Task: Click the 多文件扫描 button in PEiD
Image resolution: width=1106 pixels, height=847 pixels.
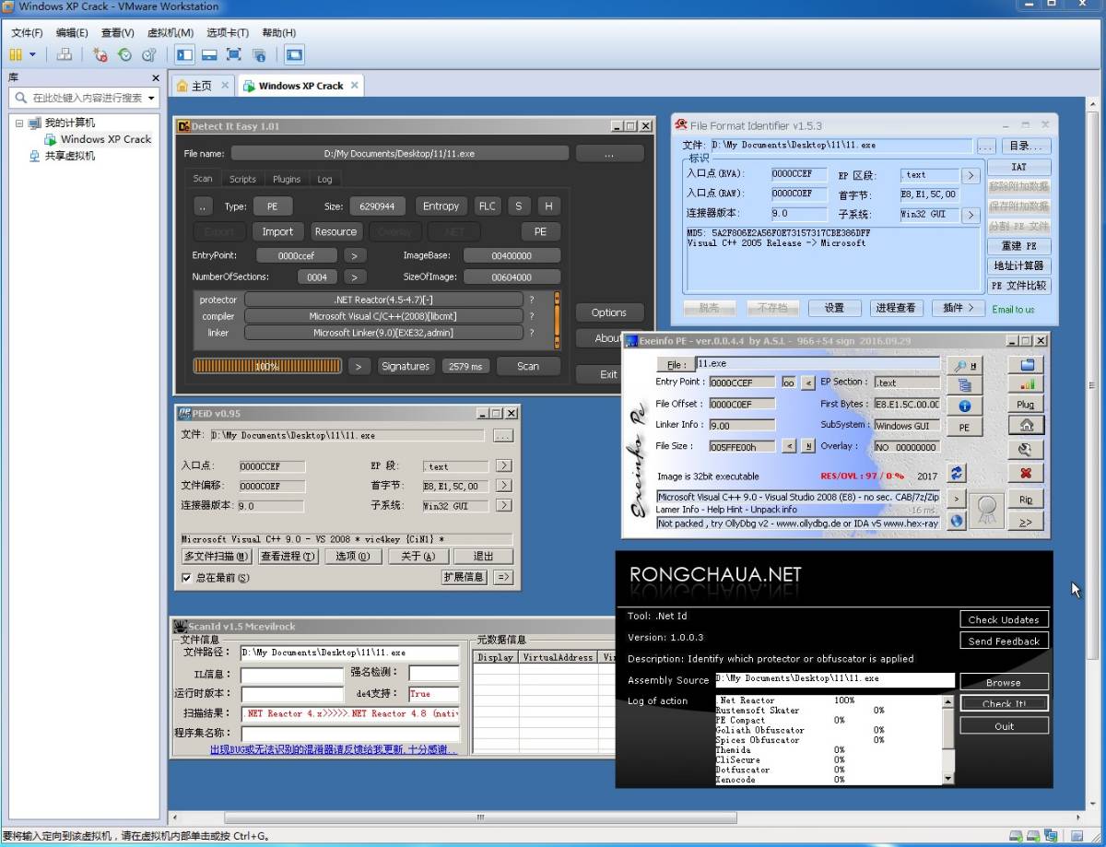Action: coord(217,556)
